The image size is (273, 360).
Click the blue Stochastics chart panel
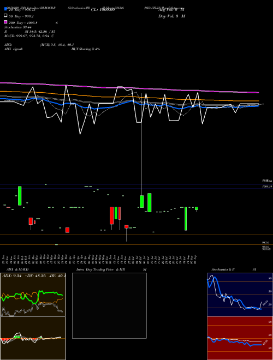point(240,295)
